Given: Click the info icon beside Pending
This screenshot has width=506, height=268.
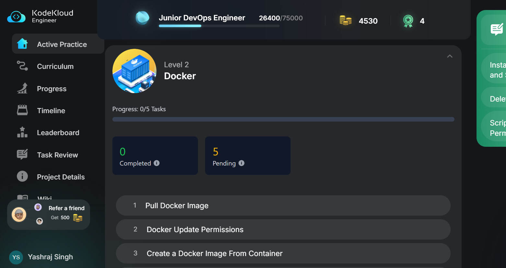Looking at the screenshot, I should pyautogui.click(x=242, y=163).
